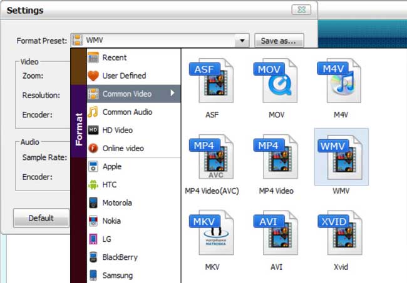Click the BlackBerry phone icon
This screenshot has height=283, width=407.
tap(93, 257)
